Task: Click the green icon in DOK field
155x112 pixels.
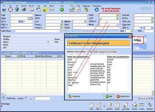Action: (x=118, y=15)
